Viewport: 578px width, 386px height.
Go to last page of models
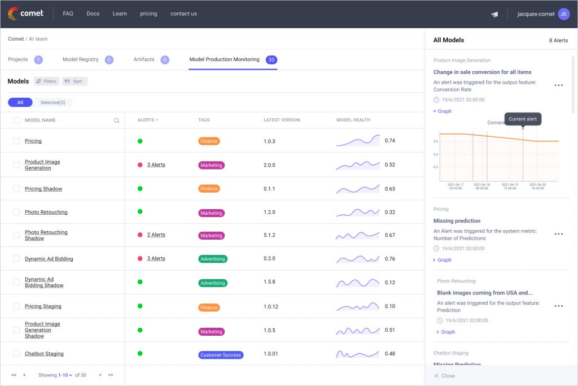point(111,375)
